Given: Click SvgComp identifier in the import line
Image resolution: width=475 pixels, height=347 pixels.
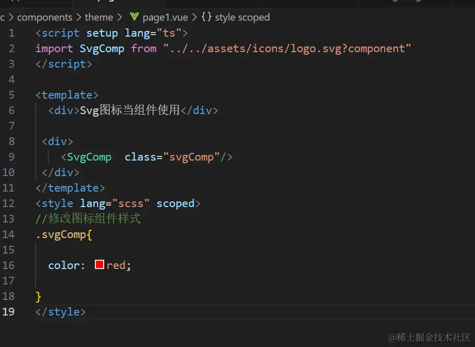Looking at the screenshot, I should pos(102,49).
